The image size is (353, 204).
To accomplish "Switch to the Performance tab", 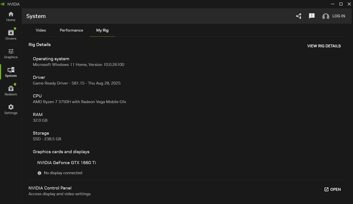I will tap(71, 30).
